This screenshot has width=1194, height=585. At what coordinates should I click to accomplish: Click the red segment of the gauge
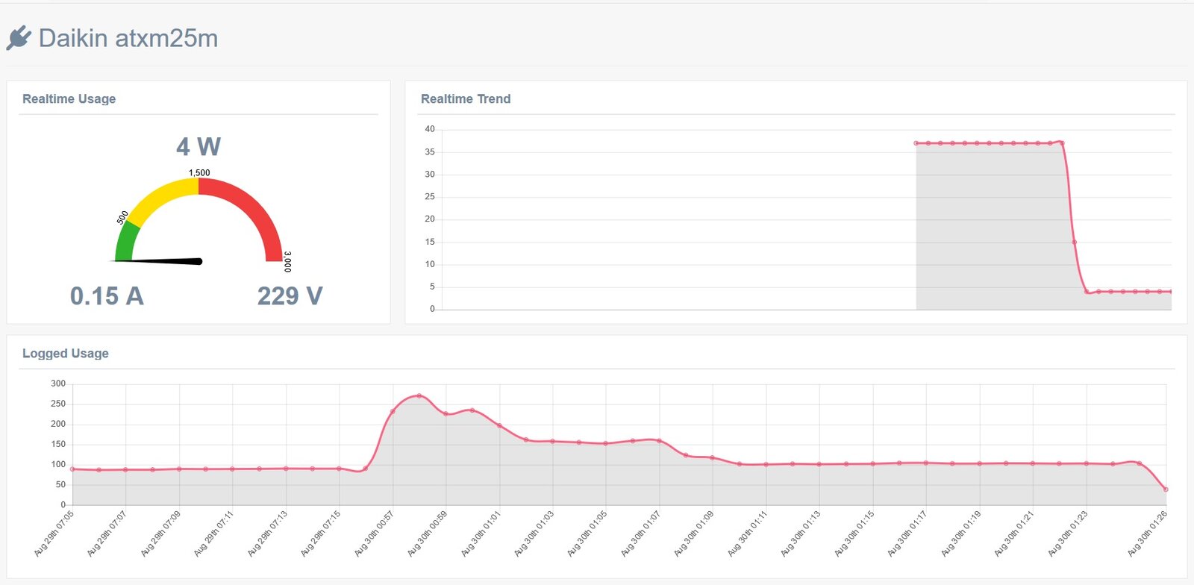[x=252, y=209]
